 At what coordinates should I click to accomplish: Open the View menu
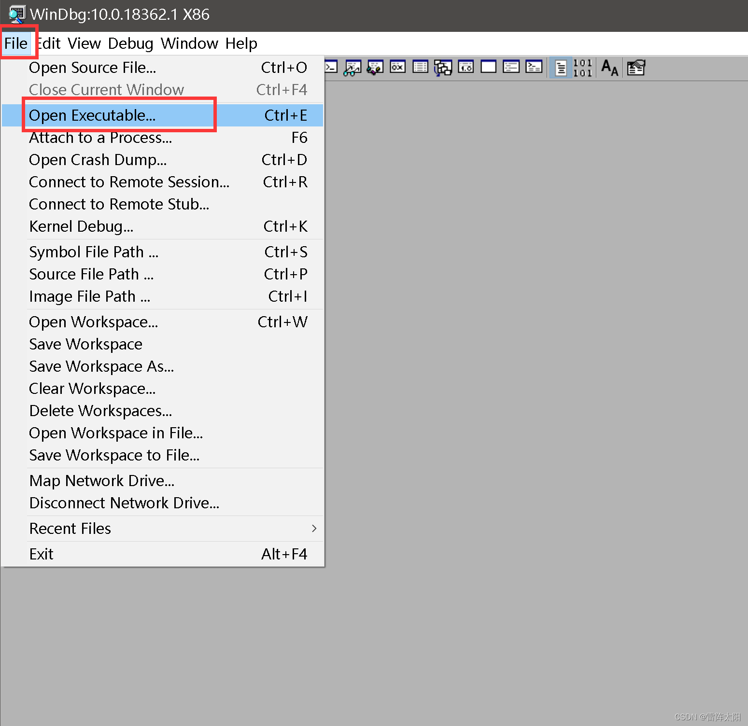coord(84,43)
